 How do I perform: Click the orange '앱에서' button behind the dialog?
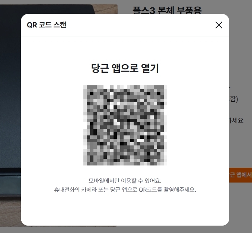(x=240, y=175)
